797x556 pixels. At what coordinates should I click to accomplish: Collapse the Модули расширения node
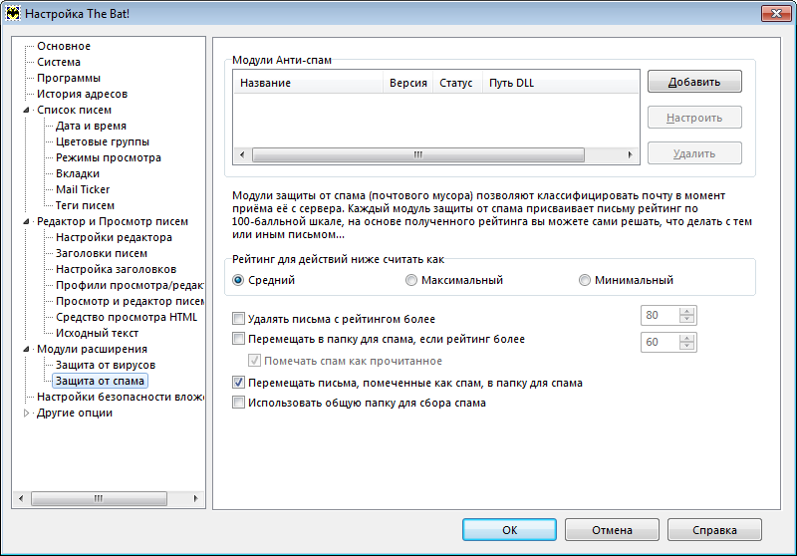pyautogui.click(x=26, y=350)
